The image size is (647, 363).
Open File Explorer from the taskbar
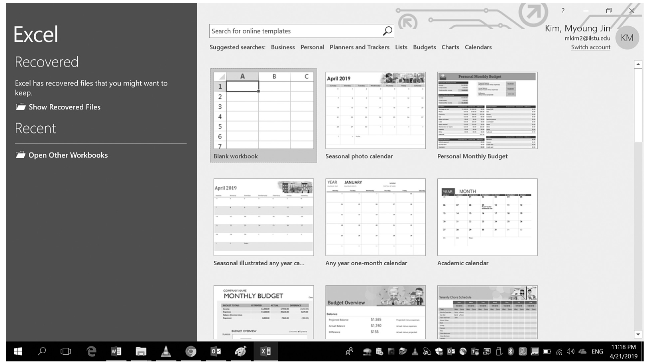(141, 351)
